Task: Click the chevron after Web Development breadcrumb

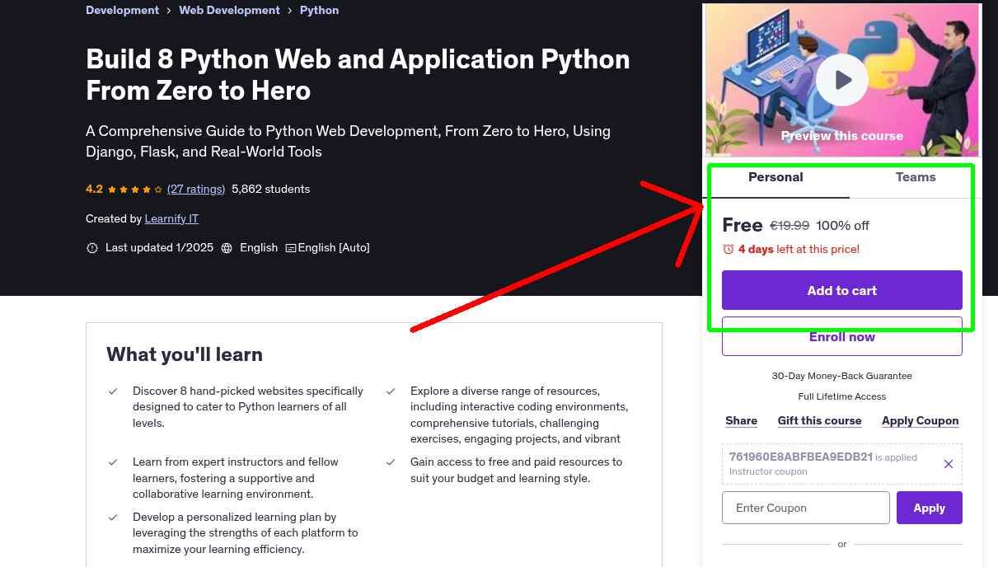Action: 290,11
